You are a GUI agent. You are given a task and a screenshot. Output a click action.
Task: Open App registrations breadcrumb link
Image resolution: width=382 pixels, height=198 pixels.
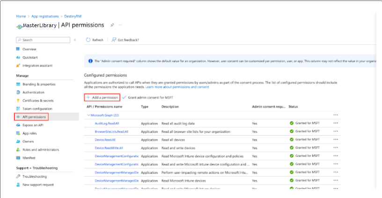click(45, 16)
